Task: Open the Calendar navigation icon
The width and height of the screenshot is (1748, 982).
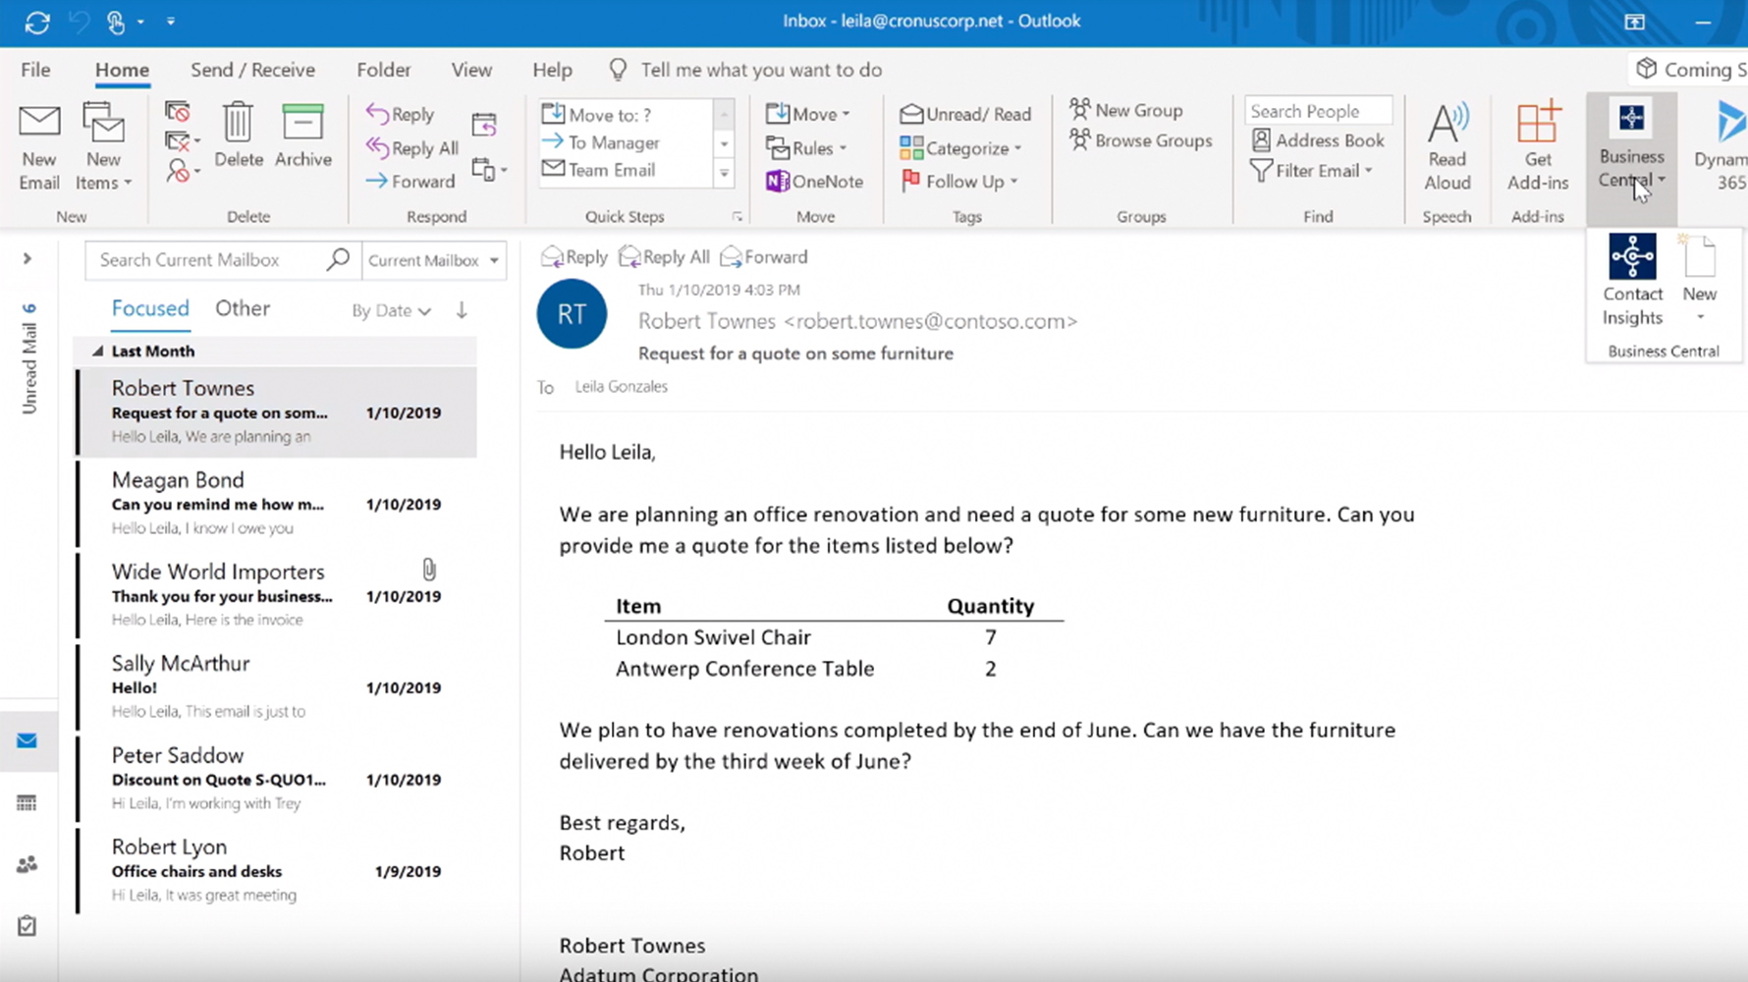Action: 27,803
